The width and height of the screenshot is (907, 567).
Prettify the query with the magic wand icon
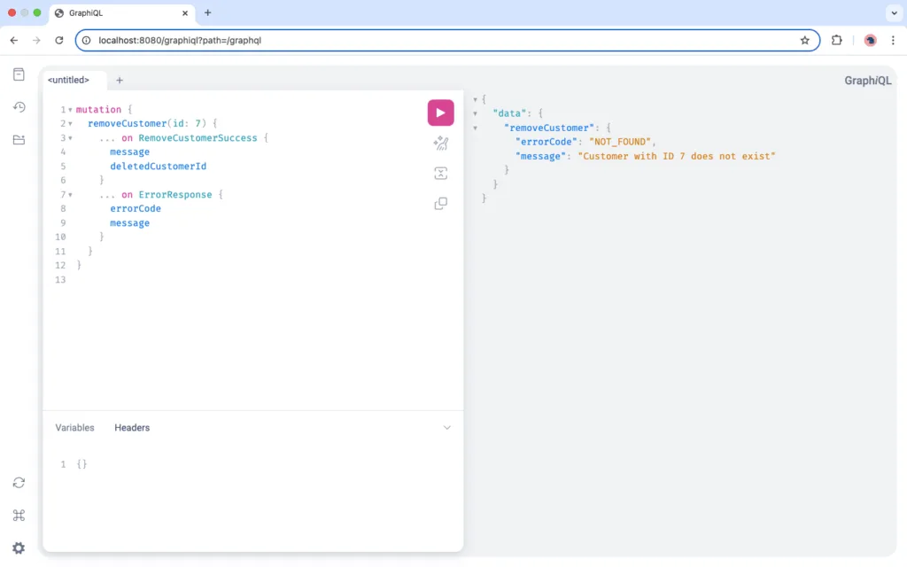pyautogui.click(x=441, y=143)
